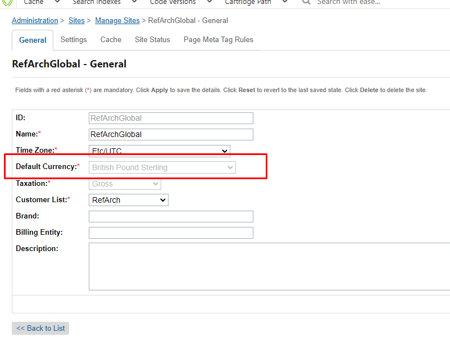Click into the Name text field
The width and height of the screenshot is (450, 337).
[x=171, y=135]
